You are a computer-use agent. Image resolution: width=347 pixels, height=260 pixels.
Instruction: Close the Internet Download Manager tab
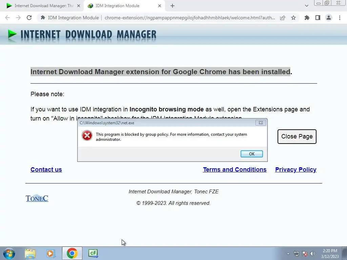(79, 6)
